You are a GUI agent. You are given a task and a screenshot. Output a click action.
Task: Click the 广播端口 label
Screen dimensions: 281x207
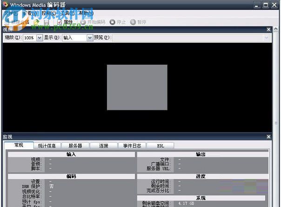[161, 164]
